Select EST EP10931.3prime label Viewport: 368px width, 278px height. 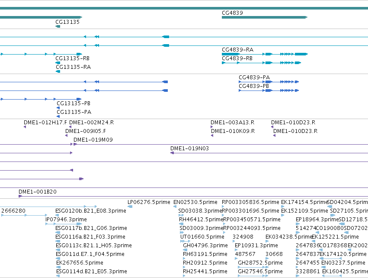pyautogui.click(x=256, y=246)
